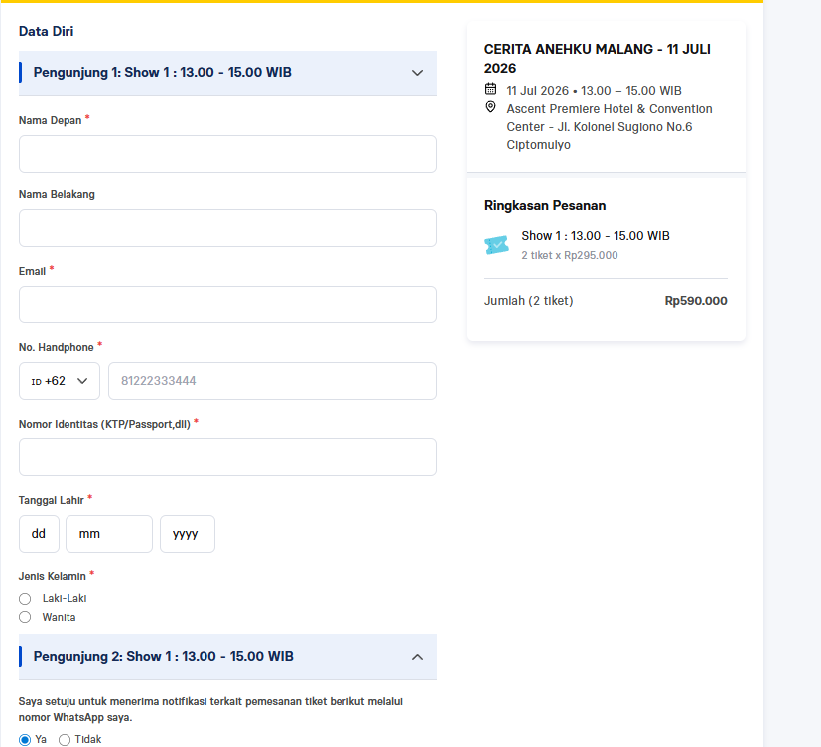Click the location pin icon beside venue
Viewport: 821px width, 747px height.
tap(490, 107)
